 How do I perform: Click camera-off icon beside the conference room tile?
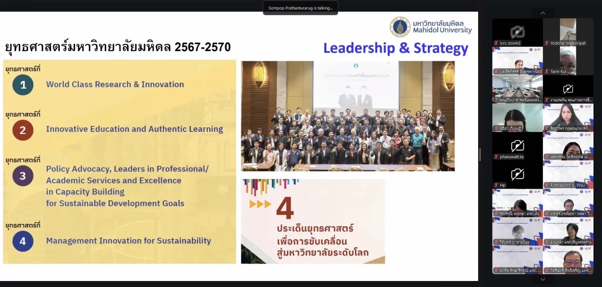pyautogui.click(x=568, y=89)
